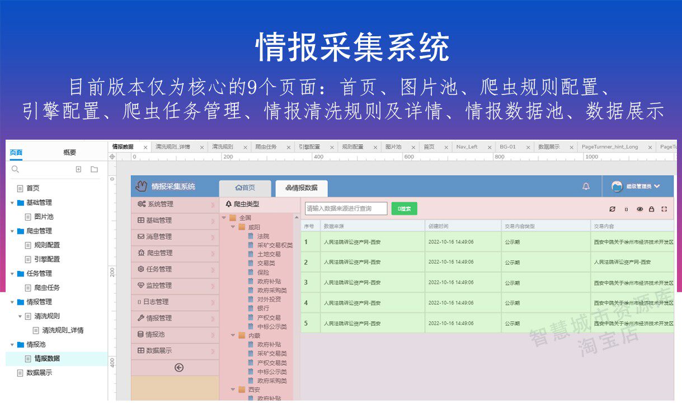
Task: Select the 数据展示 page in the pages tree
Action: (39, 373)
